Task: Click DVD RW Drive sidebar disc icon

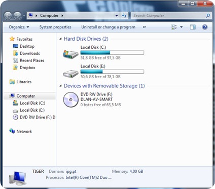Action: (15, 117)
